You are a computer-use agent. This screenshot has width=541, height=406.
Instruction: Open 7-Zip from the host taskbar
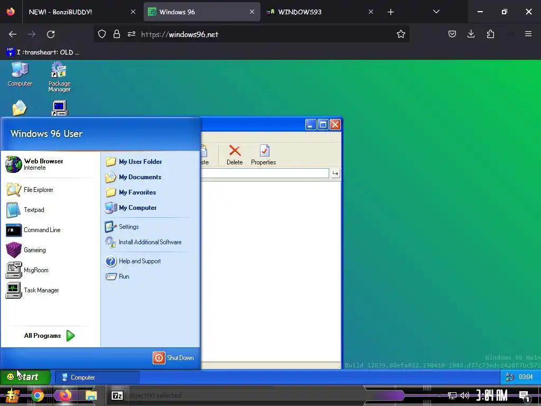point(117,395)
